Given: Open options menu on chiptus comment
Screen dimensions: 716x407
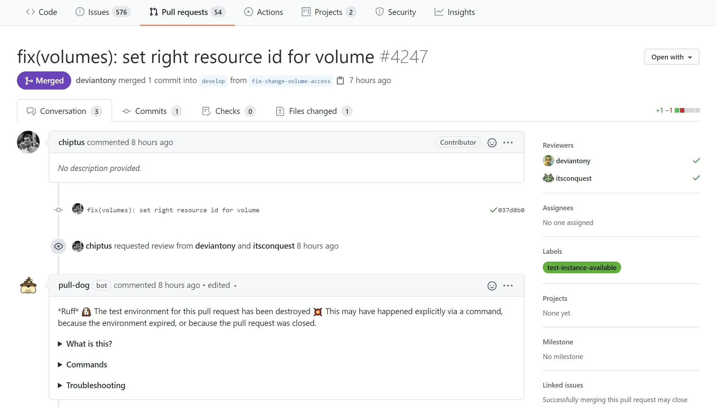Looking at the screenshot, I should (508, 142).
